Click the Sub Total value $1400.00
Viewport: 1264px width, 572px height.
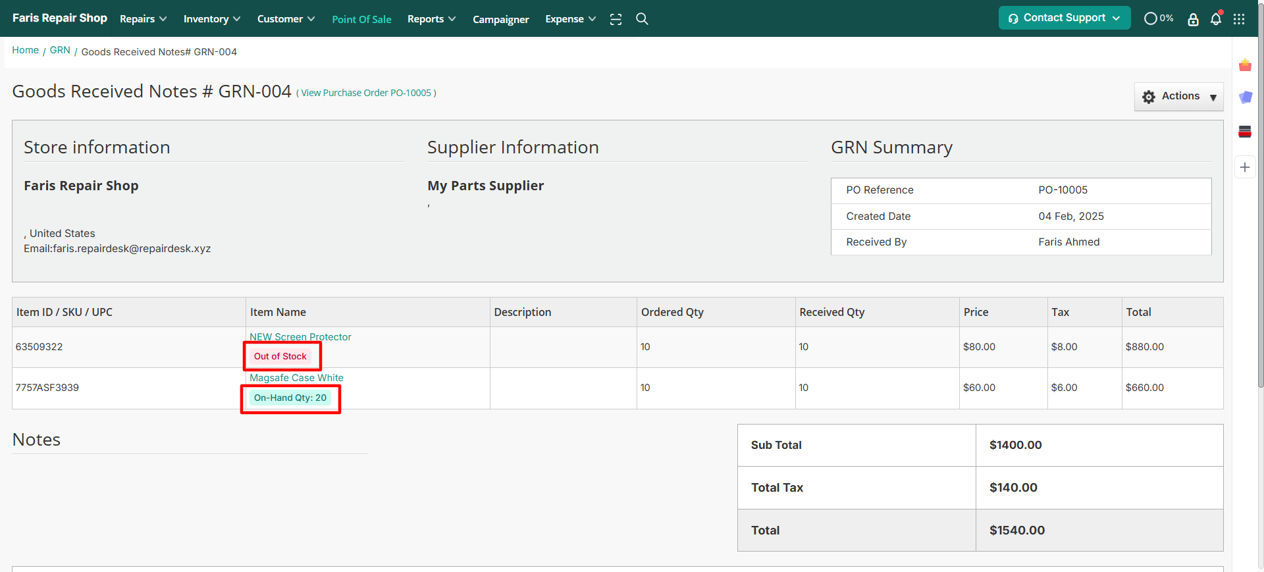point(1016,445)
